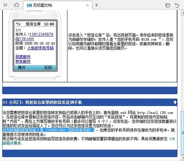Open the cloud icon in browser toolbar
The width and height of the screenshot is (184, 161).
click(16, 5)
